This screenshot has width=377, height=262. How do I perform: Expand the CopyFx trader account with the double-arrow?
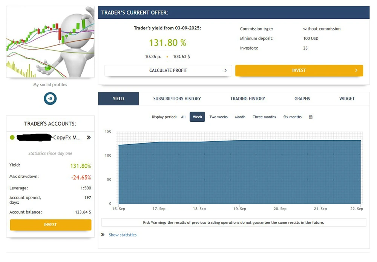[x=89, y=138]
